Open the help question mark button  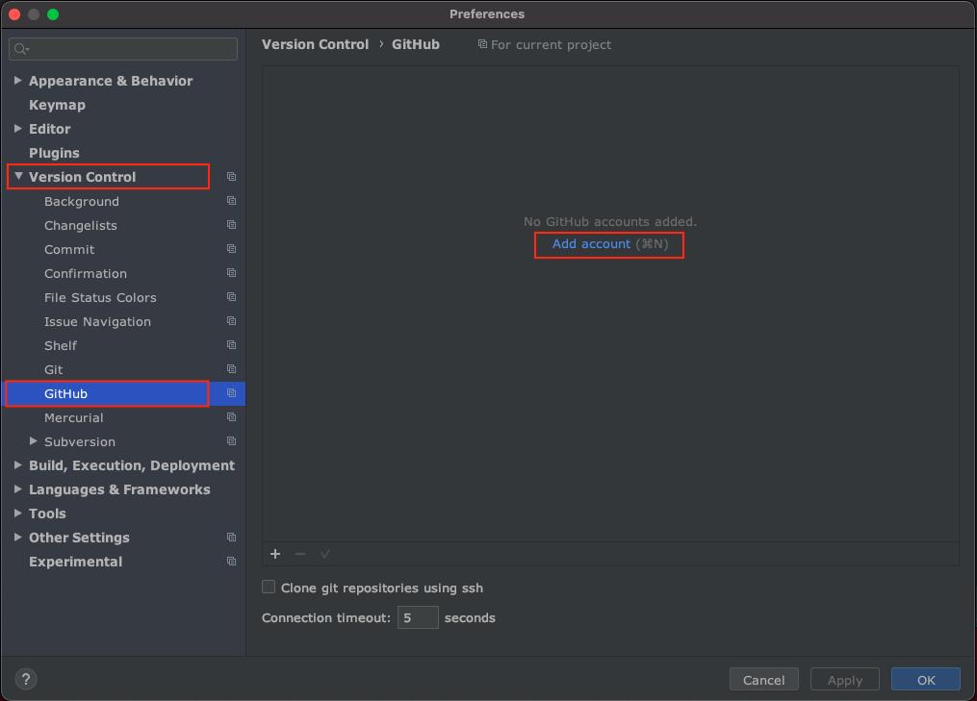click(x=26, y=679)
